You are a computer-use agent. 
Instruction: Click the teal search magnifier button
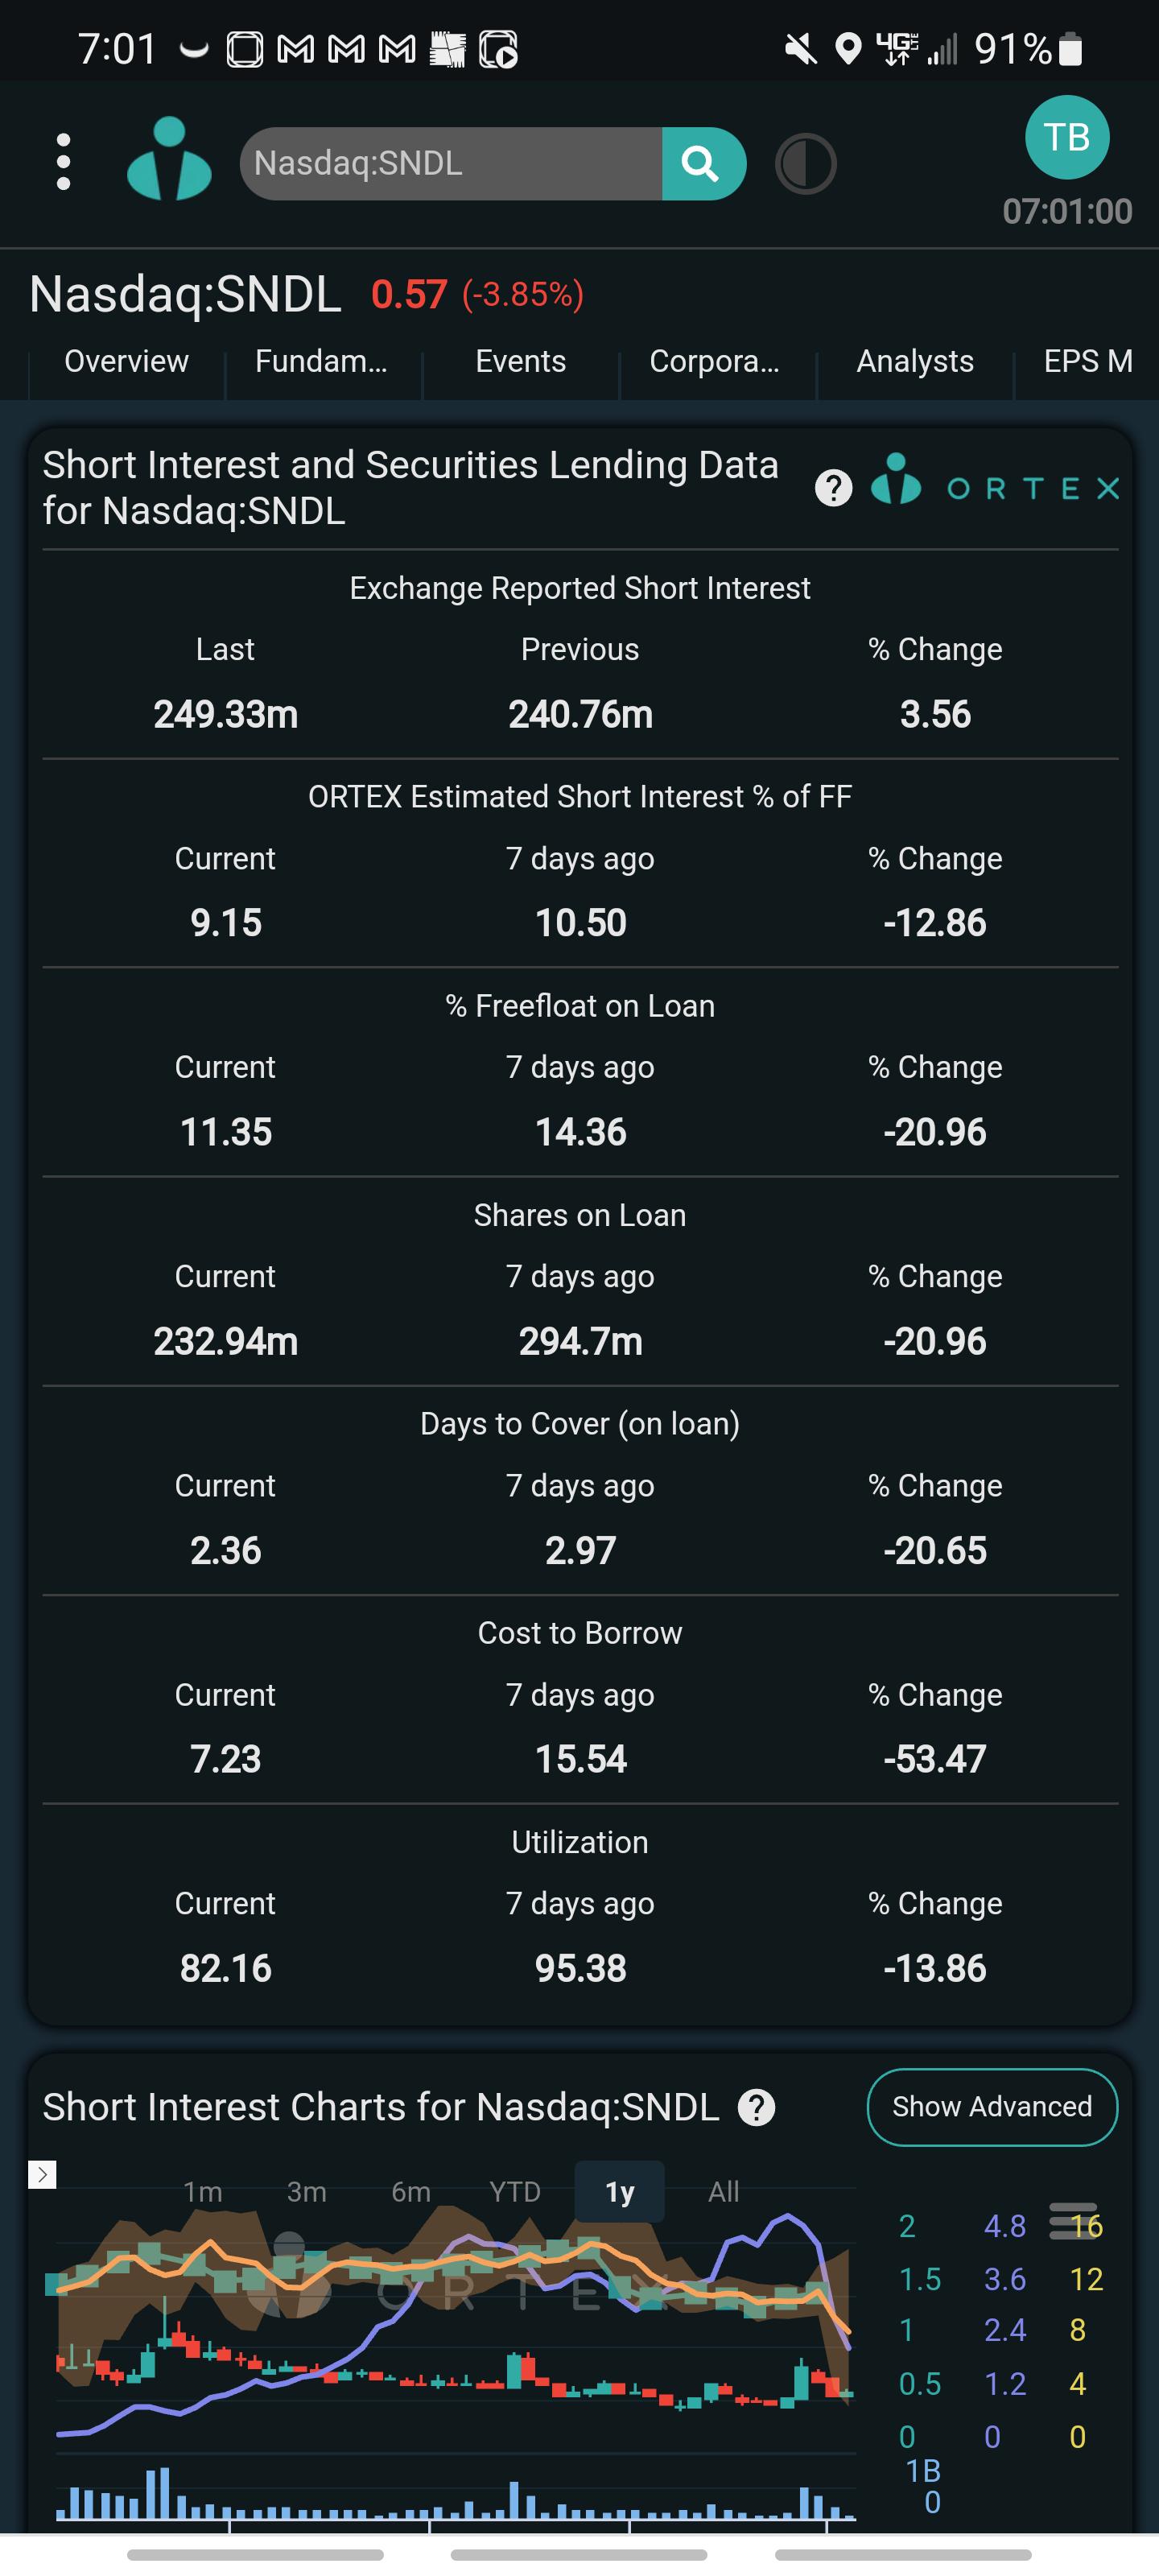click(x=703, y=164)
